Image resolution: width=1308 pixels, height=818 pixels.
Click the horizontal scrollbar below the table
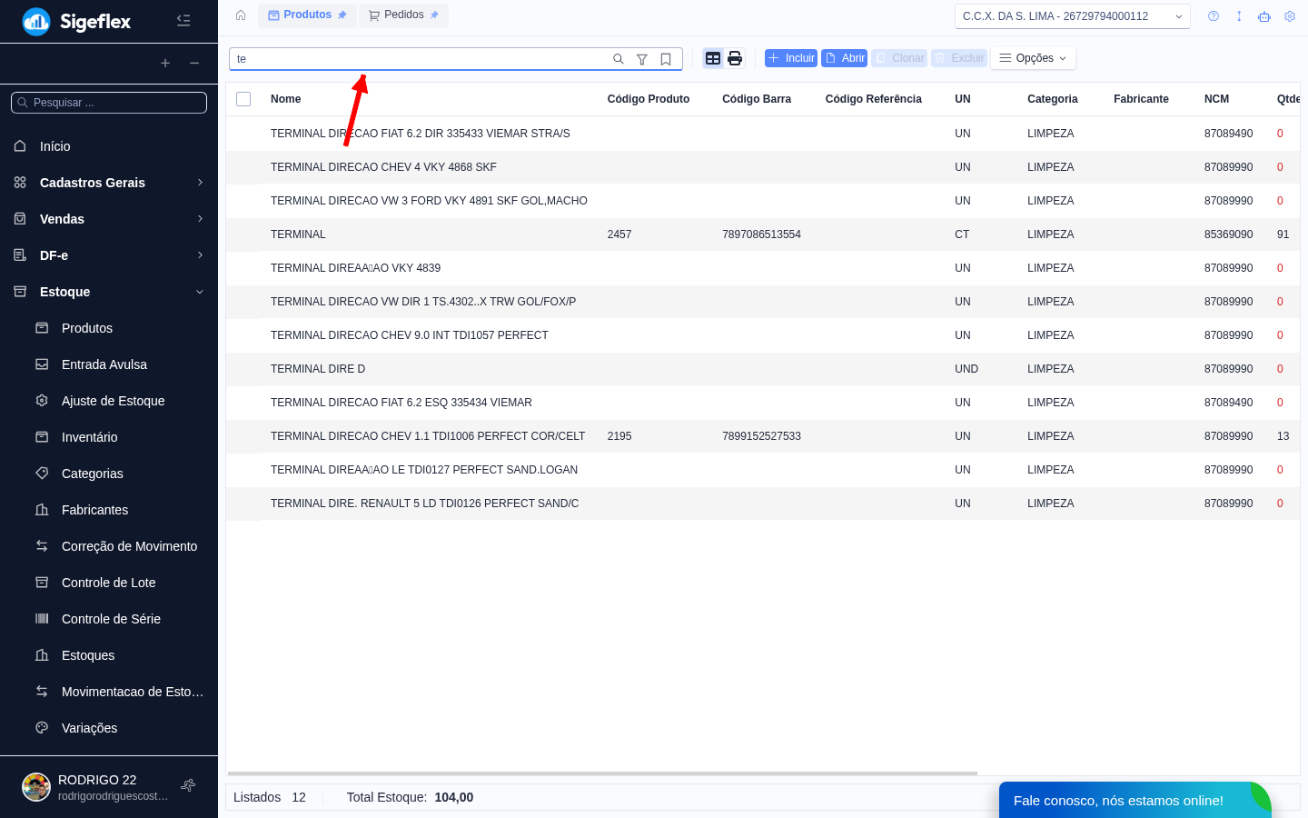pos(602,773)
